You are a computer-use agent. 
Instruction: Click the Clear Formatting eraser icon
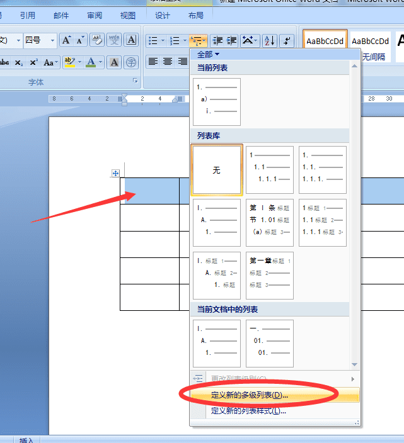coord(97,40)
